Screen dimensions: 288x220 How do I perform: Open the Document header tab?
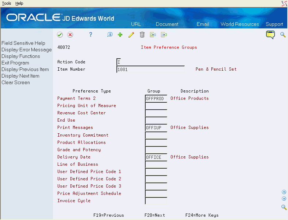coord(167,24)
